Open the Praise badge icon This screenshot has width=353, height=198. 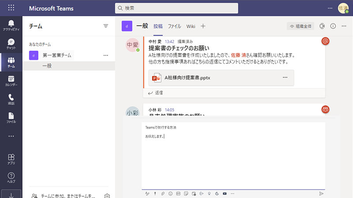tap(209, 194)
